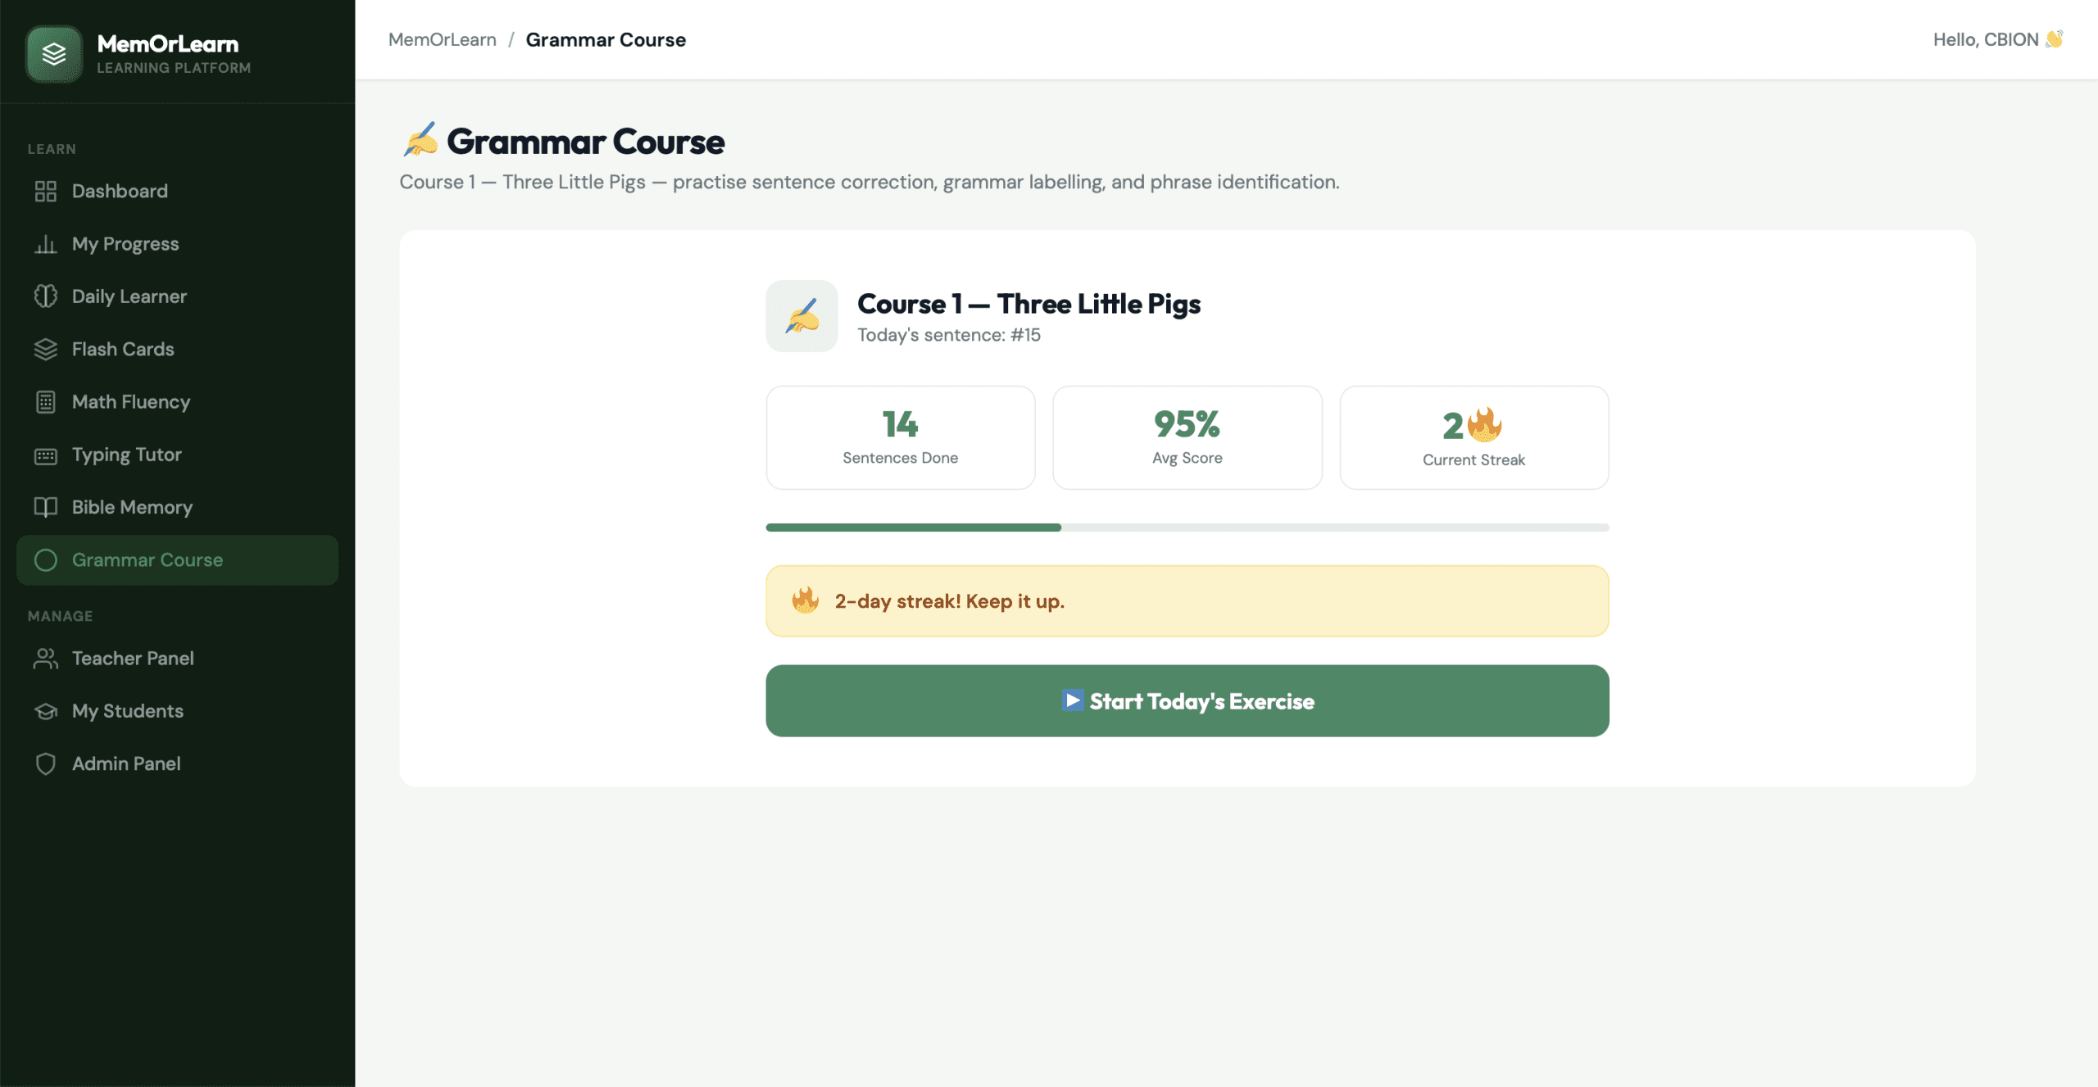2098x1087 pixels.
Task: Open the Admin Panel
Action: pyautogui.click(x=177, y=763)
